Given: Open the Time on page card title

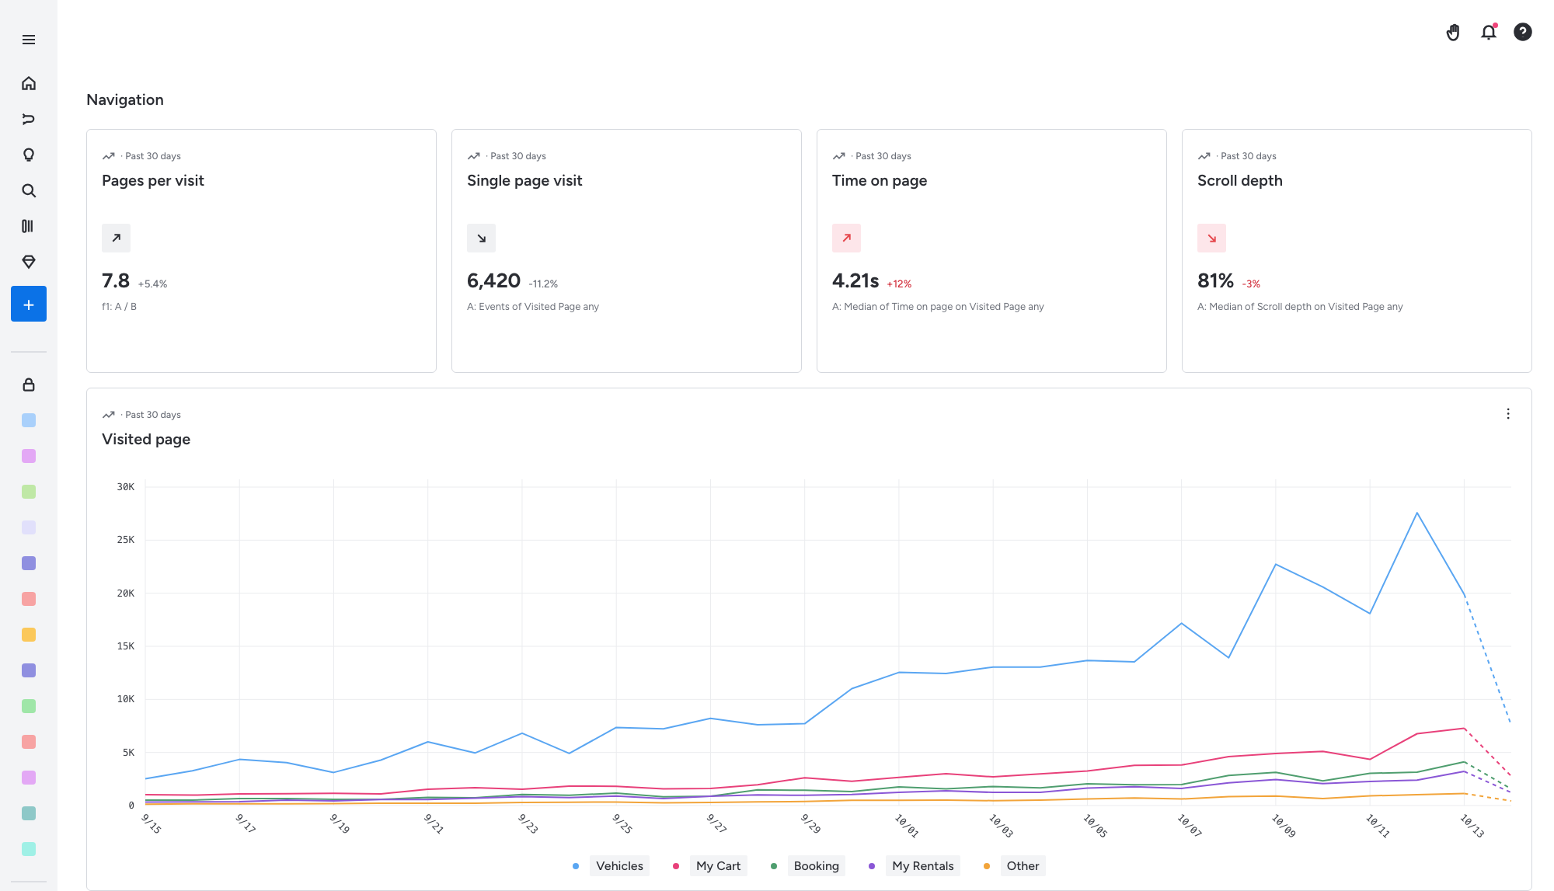Looking at the screenshot, I should tap(880, 181).
